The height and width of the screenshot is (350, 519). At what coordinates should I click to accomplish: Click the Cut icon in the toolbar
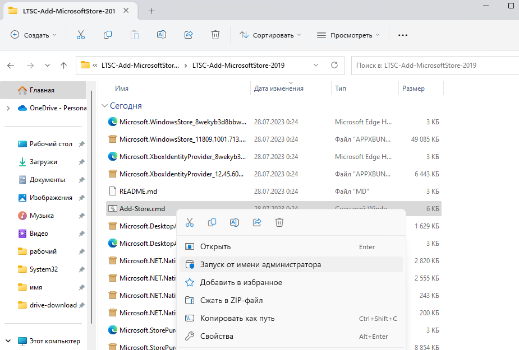(81, 35)
